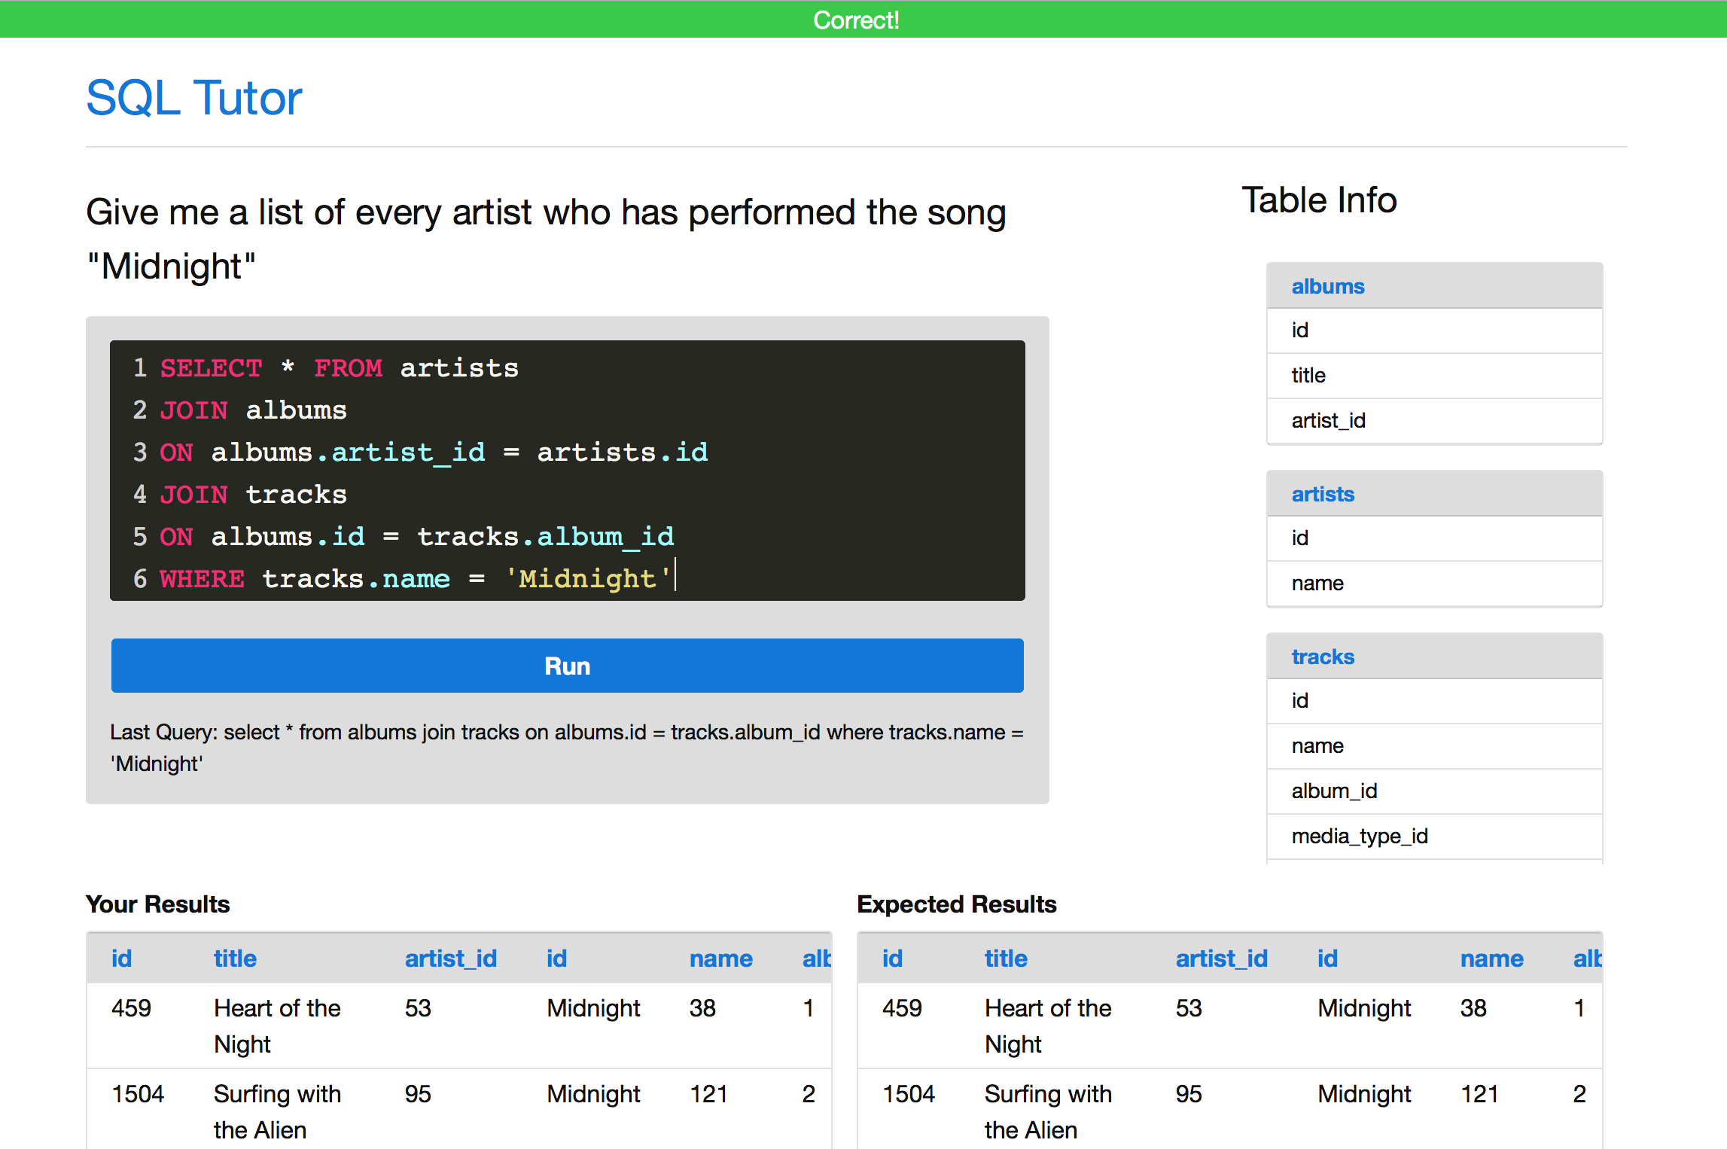
Task: Click the Your Results heading
Action: pos(157,904)
